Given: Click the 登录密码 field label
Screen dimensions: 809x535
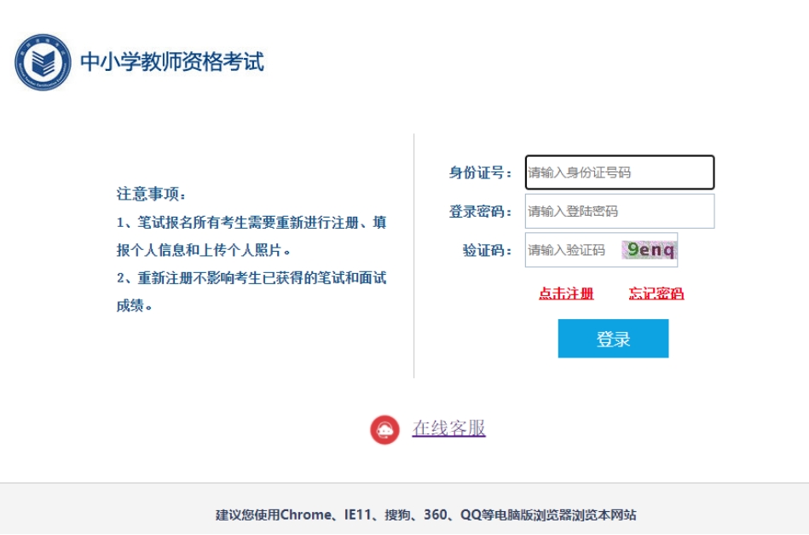Looking at the screenshot, I should 481,212.
